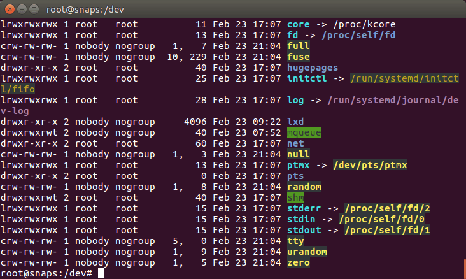
Task: Click the lxd directory name
Action: click(295, 122)
